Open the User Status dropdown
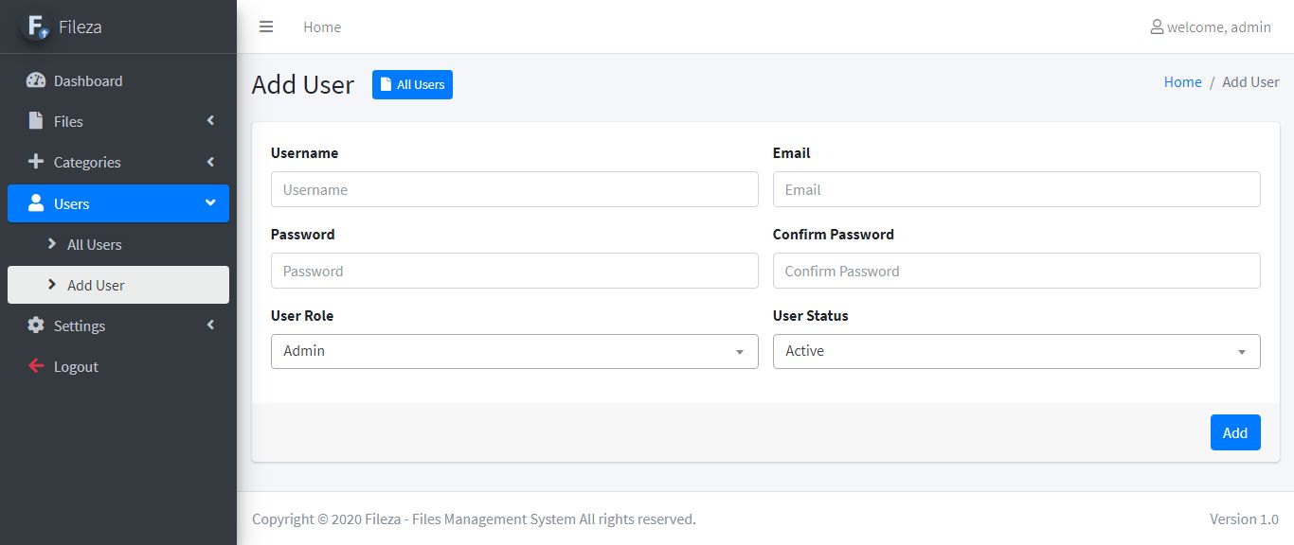The height and width of the screenshot is (545, 1294). coord(1016,351)
